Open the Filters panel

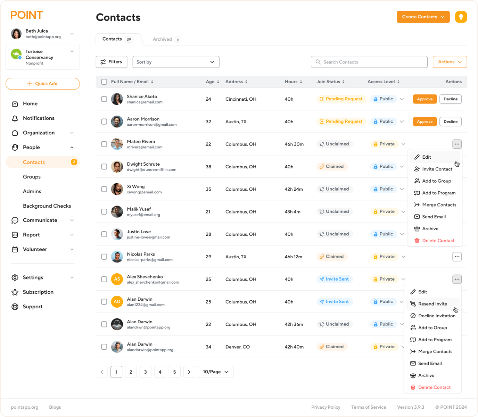coord(111,62)
